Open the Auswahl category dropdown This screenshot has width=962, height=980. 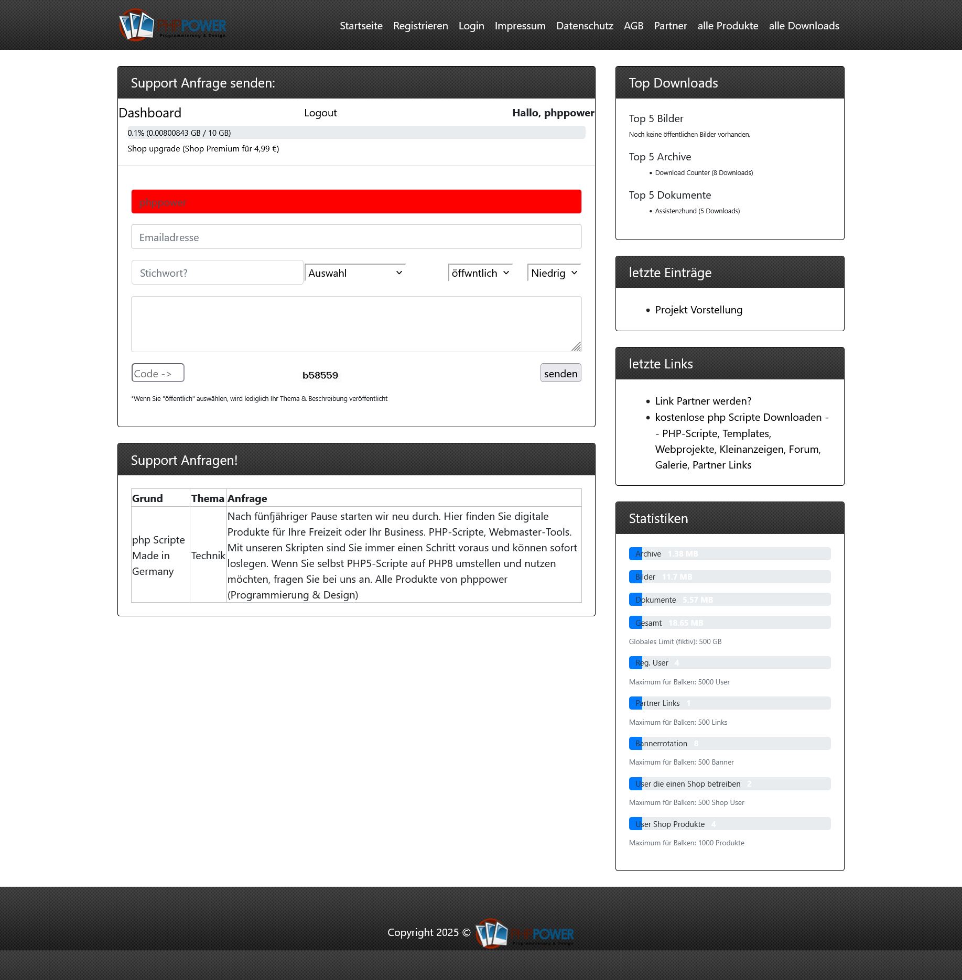tap(355, 273)
